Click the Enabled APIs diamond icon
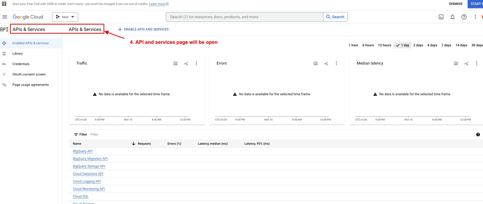The height and width of the screenshot is (204, 483). tap(4, 43)
